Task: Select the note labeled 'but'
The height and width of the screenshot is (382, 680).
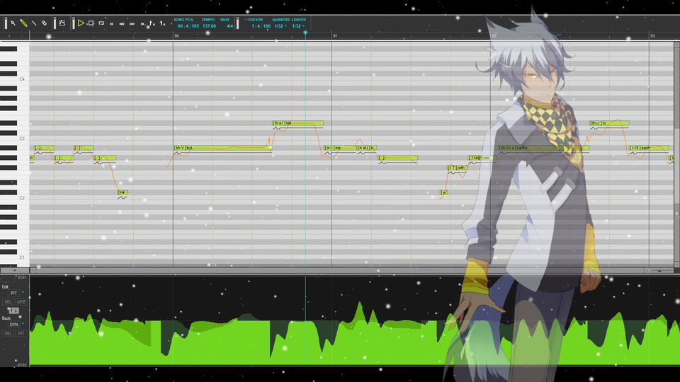Action: (x=222, y=148)
